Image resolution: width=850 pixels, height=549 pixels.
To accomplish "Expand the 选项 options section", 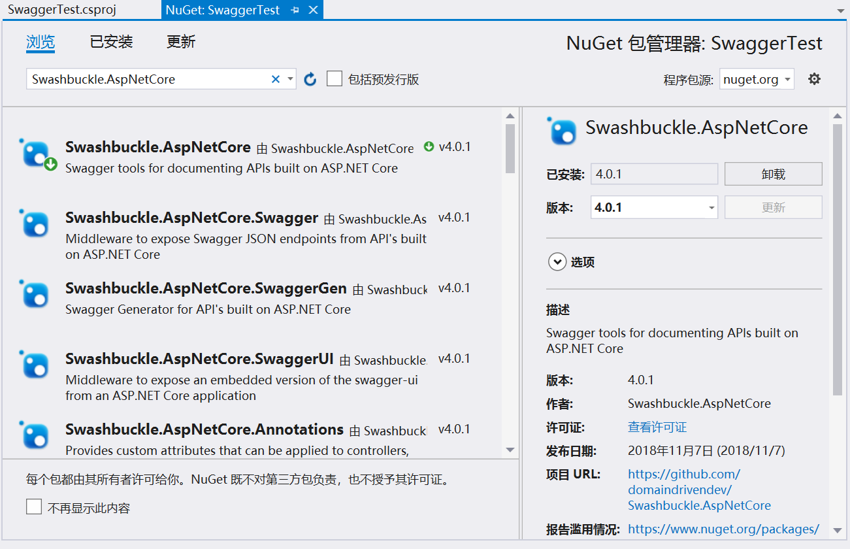I will [557, 262].
